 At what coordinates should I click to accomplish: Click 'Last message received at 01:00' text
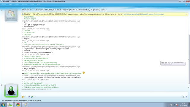36,89
